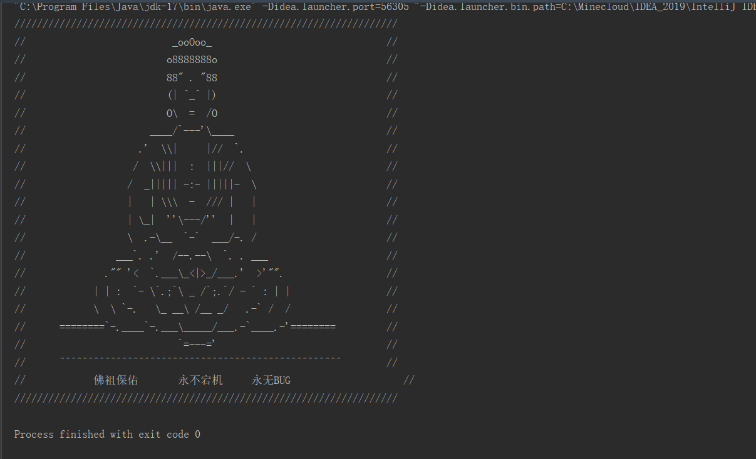This screenshot has width=756, height=459.
Task: Click the java.exe path in the command line
Action: pyautogui.click(x=135, y=6)
